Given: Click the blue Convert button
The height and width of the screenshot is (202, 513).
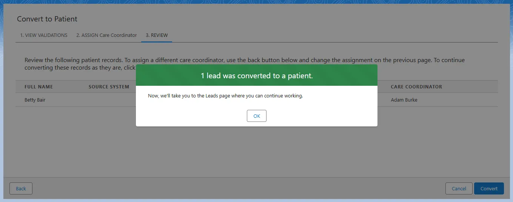Looking at the screenshot, I should tap(488, 188).
